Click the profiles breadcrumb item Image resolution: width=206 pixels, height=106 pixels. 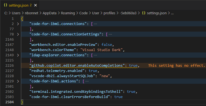pos(109,13)
